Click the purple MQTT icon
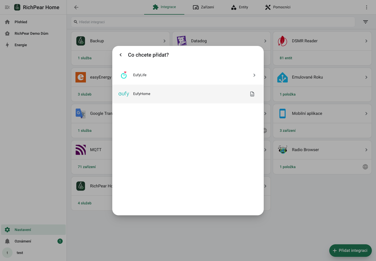The width and height of the screenshot is (376, 261). tap(81, 150)
